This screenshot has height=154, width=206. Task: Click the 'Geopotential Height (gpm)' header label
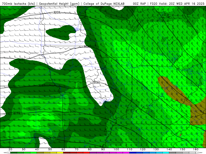(x=59, y=4)
